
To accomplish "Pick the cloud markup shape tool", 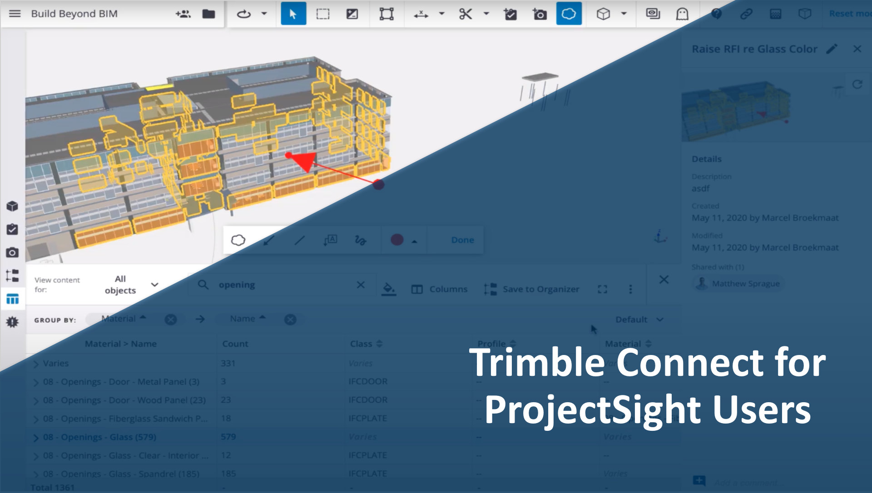I will (x=238, y=240).
